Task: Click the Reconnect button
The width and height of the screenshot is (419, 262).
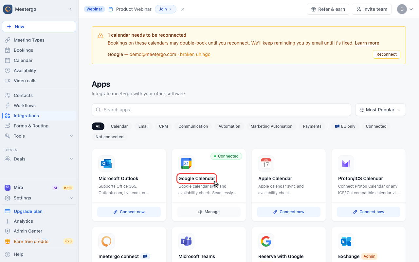Action: coord(387,54)
